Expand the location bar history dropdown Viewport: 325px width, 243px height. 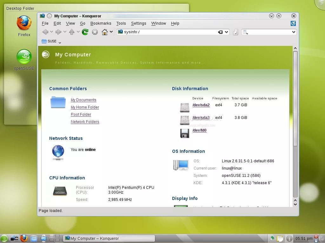(226, 32)
